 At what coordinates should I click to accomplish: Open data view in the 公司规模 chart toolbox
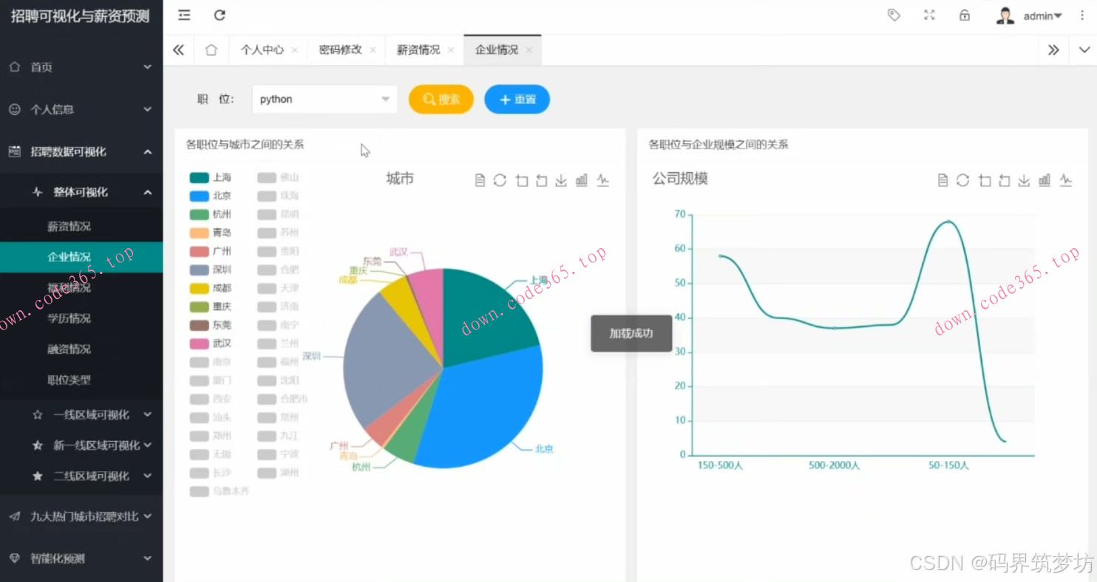tap(943, 180)
